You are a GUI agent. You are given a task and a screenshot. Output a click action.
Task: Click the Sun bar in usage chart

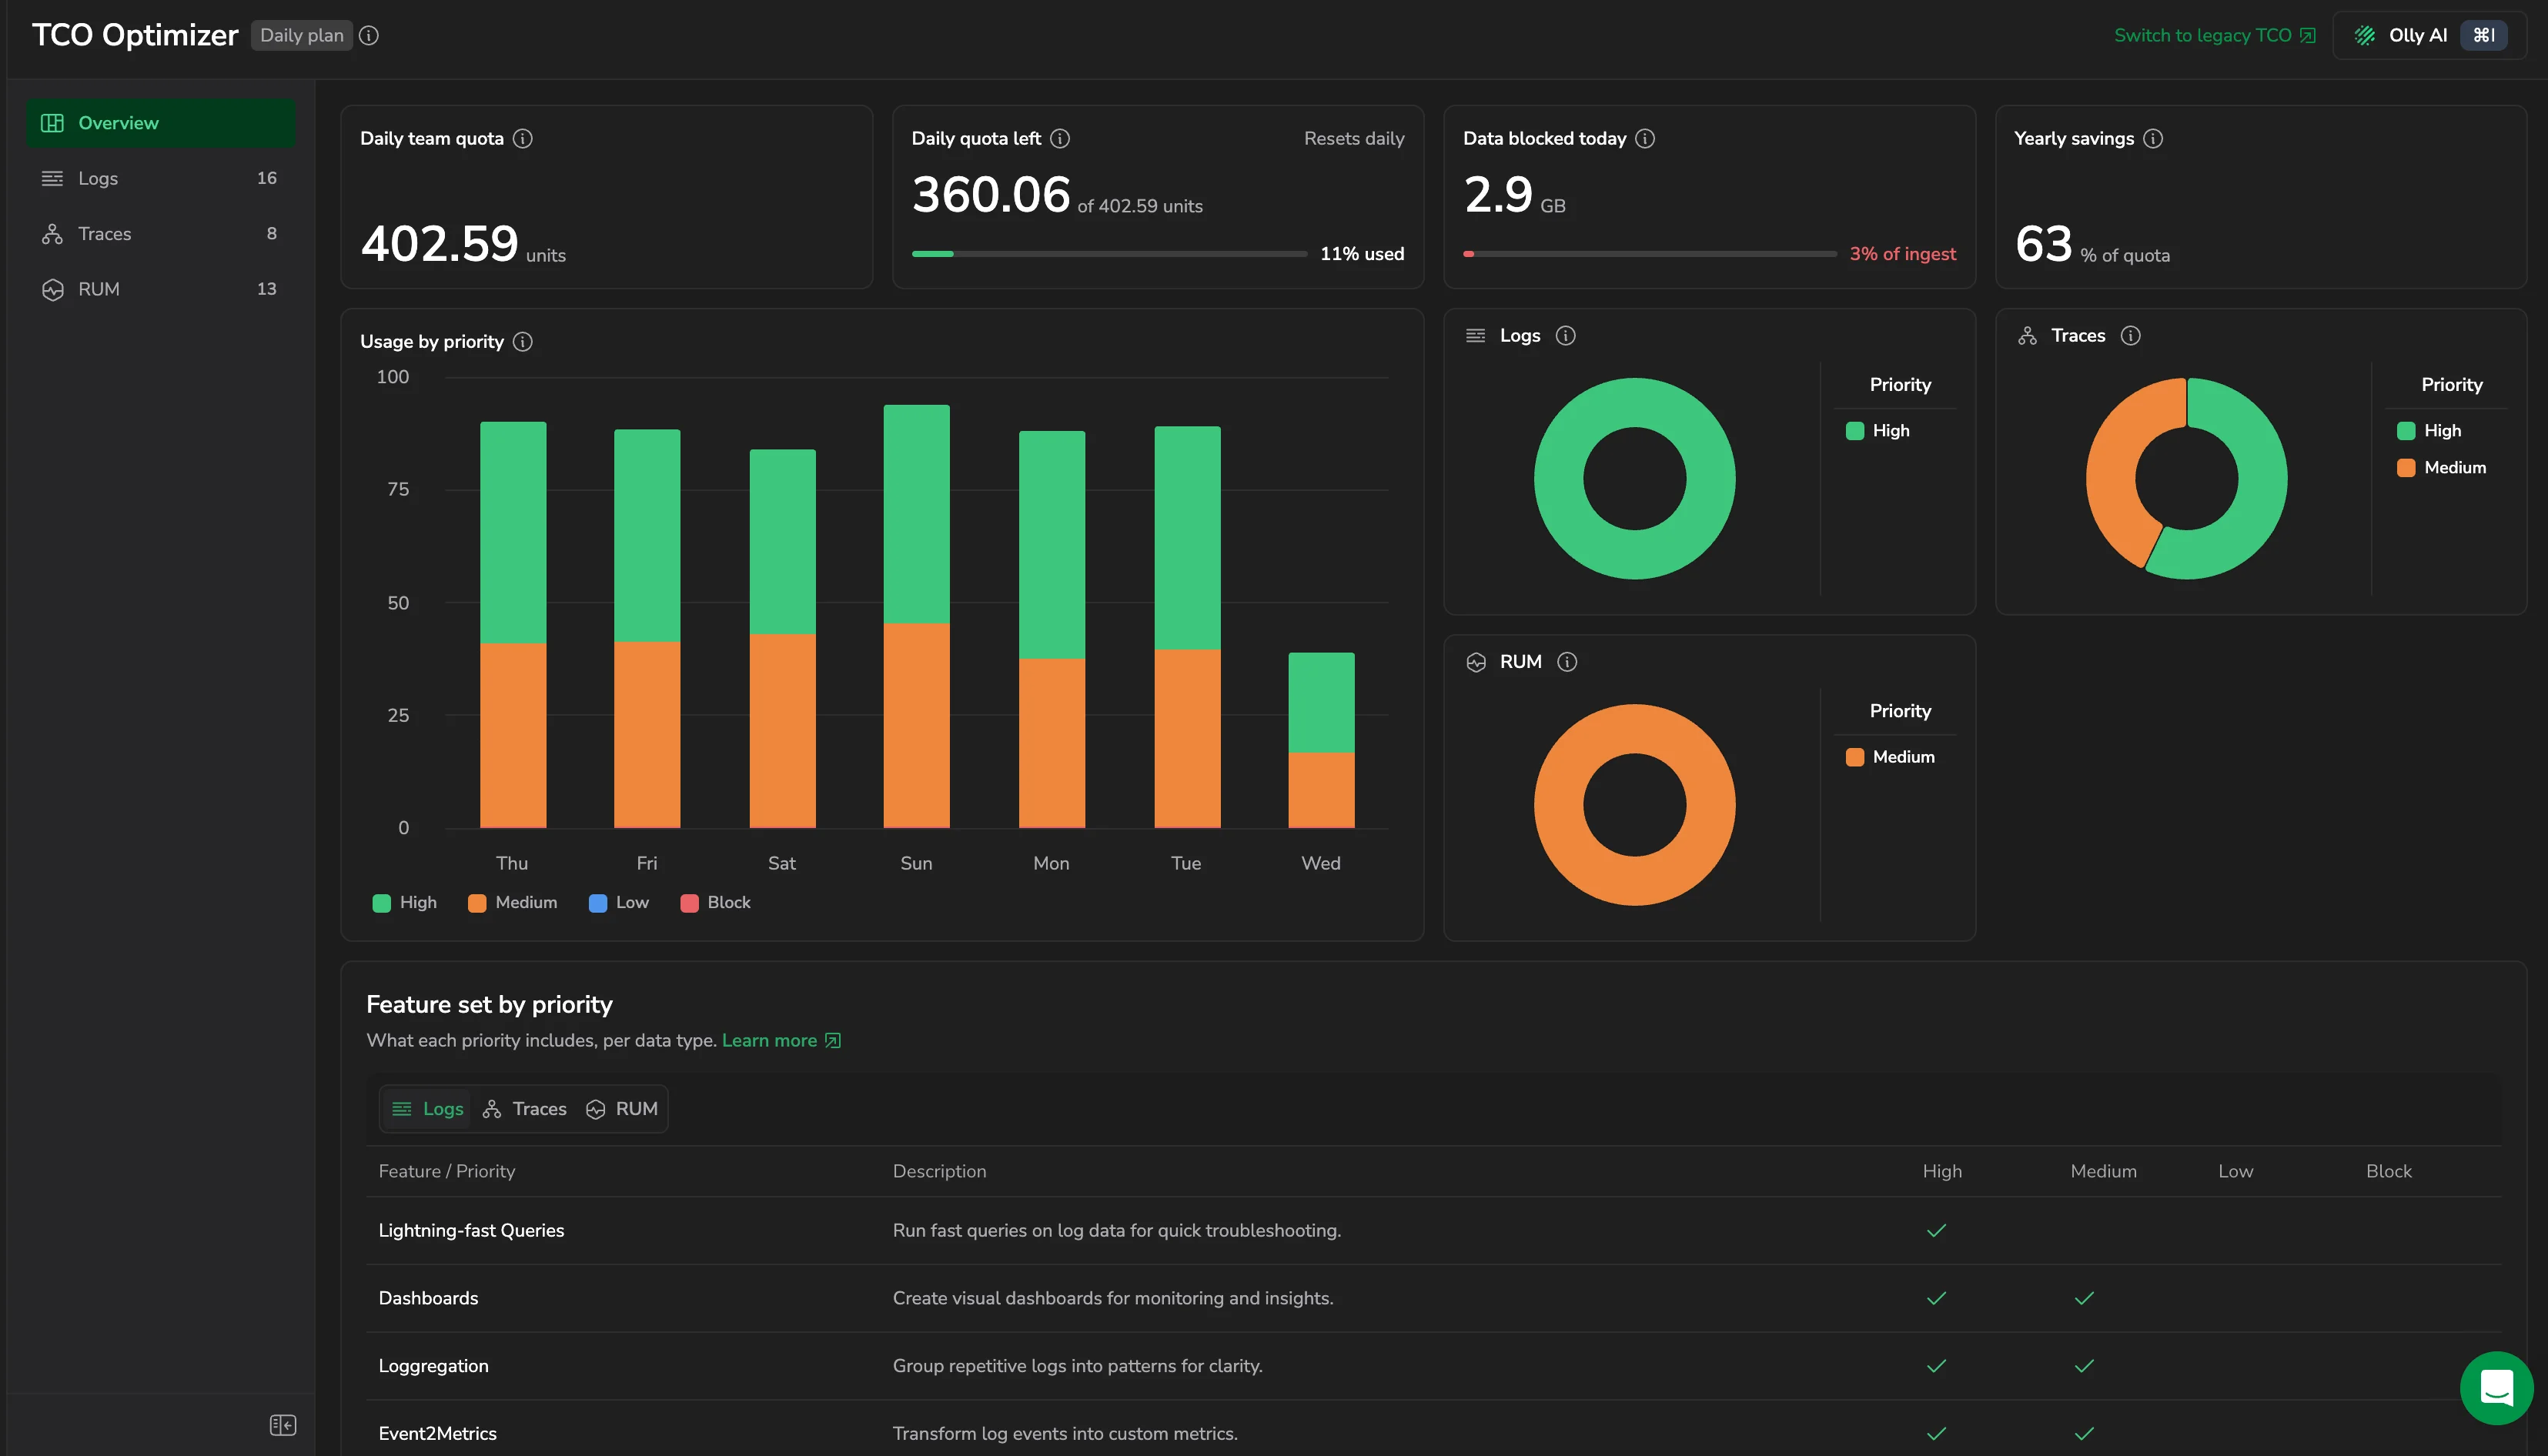tap(916, 616)
